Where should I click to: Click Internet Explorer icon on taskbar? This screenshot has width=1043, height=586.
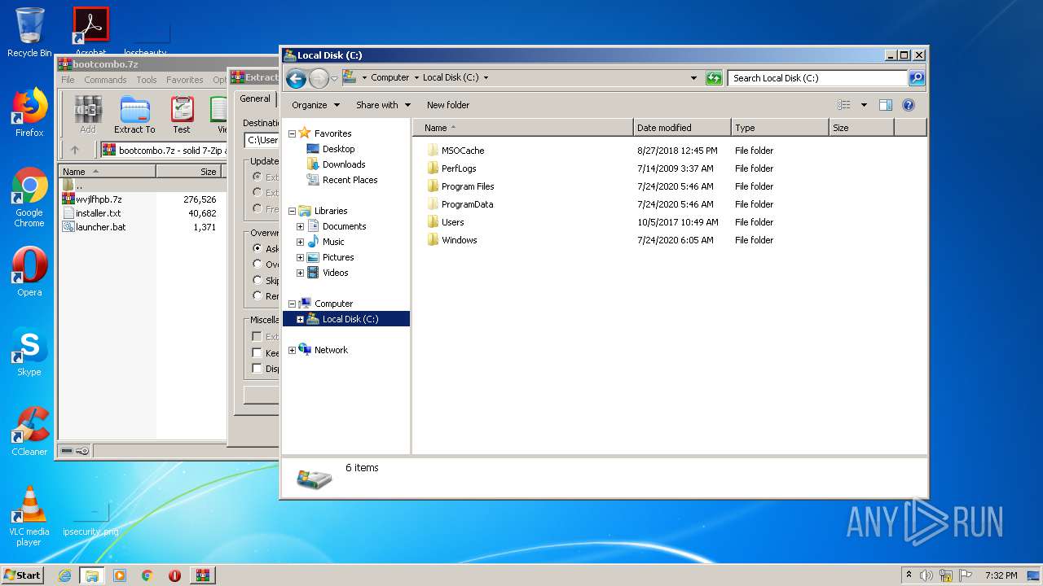point(65,575)
